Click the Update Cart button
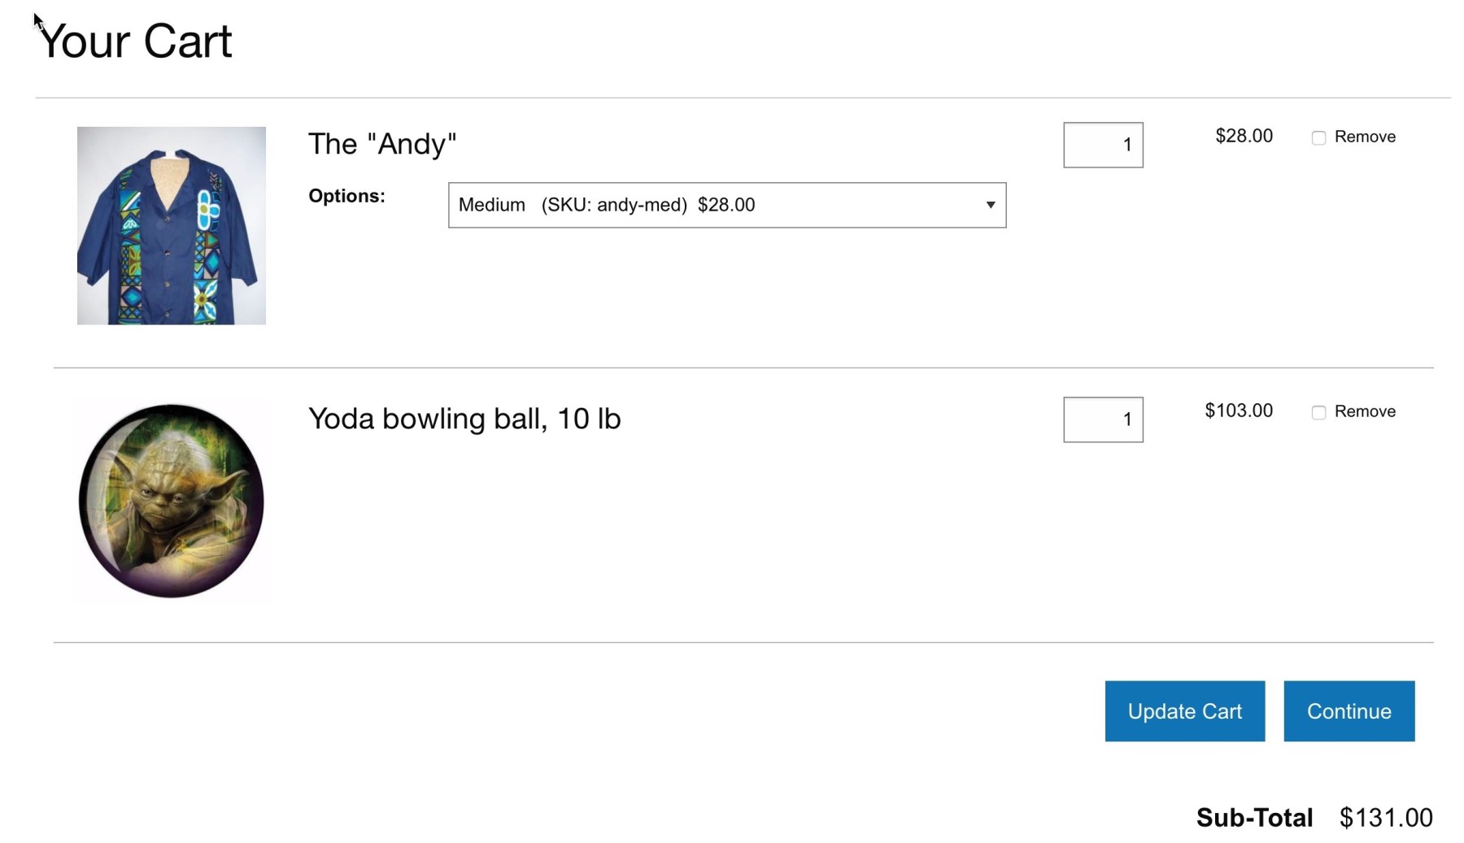The image size is (1464, 843). [1184, 711]
